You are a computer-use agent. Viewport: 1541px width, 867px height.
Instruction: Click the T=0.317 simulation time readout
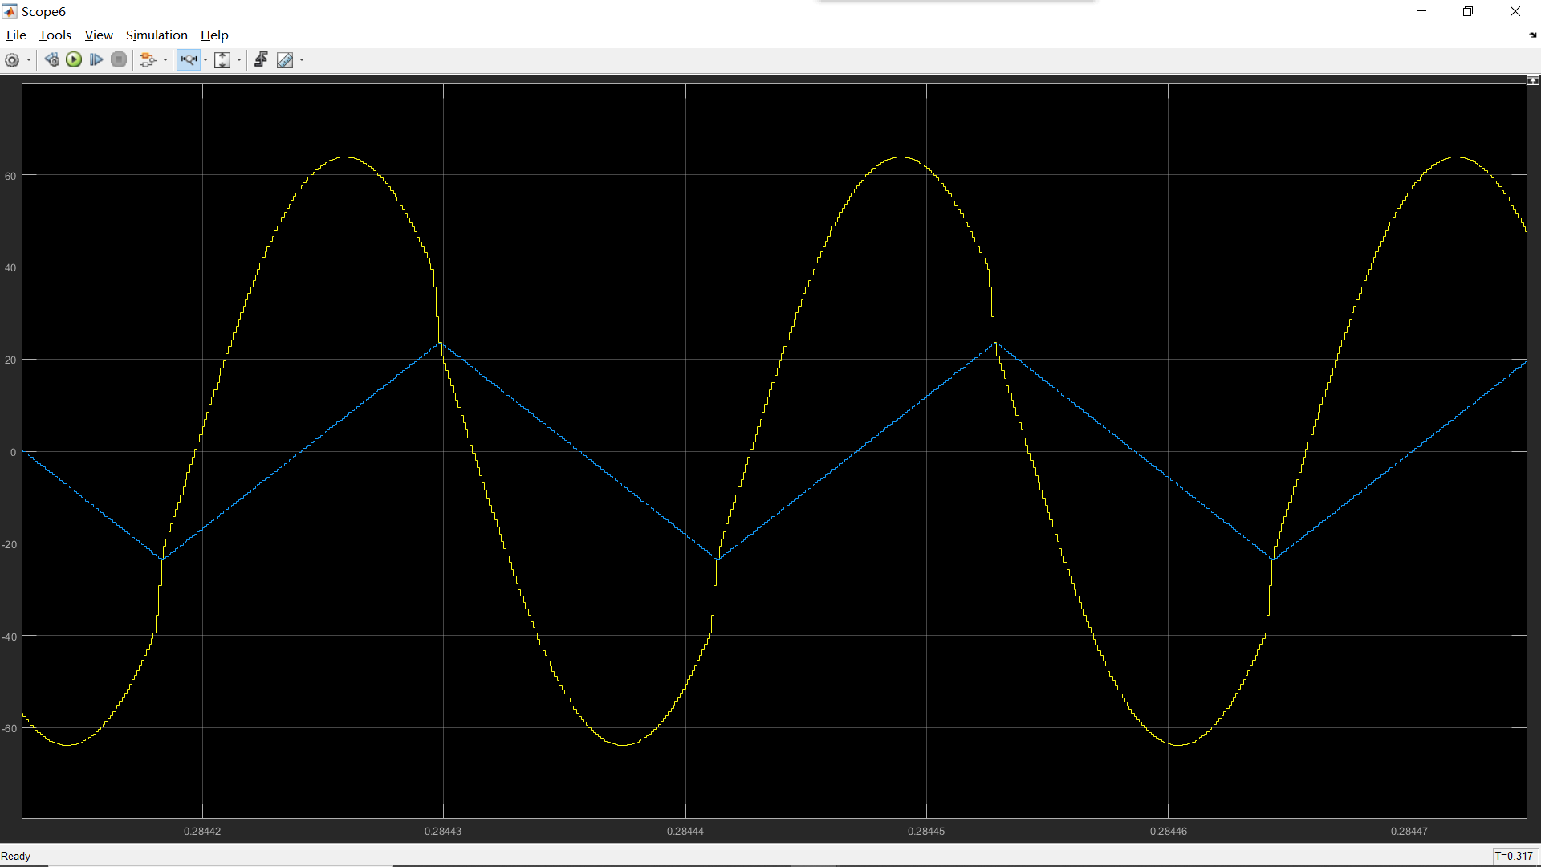[1514, 856]
